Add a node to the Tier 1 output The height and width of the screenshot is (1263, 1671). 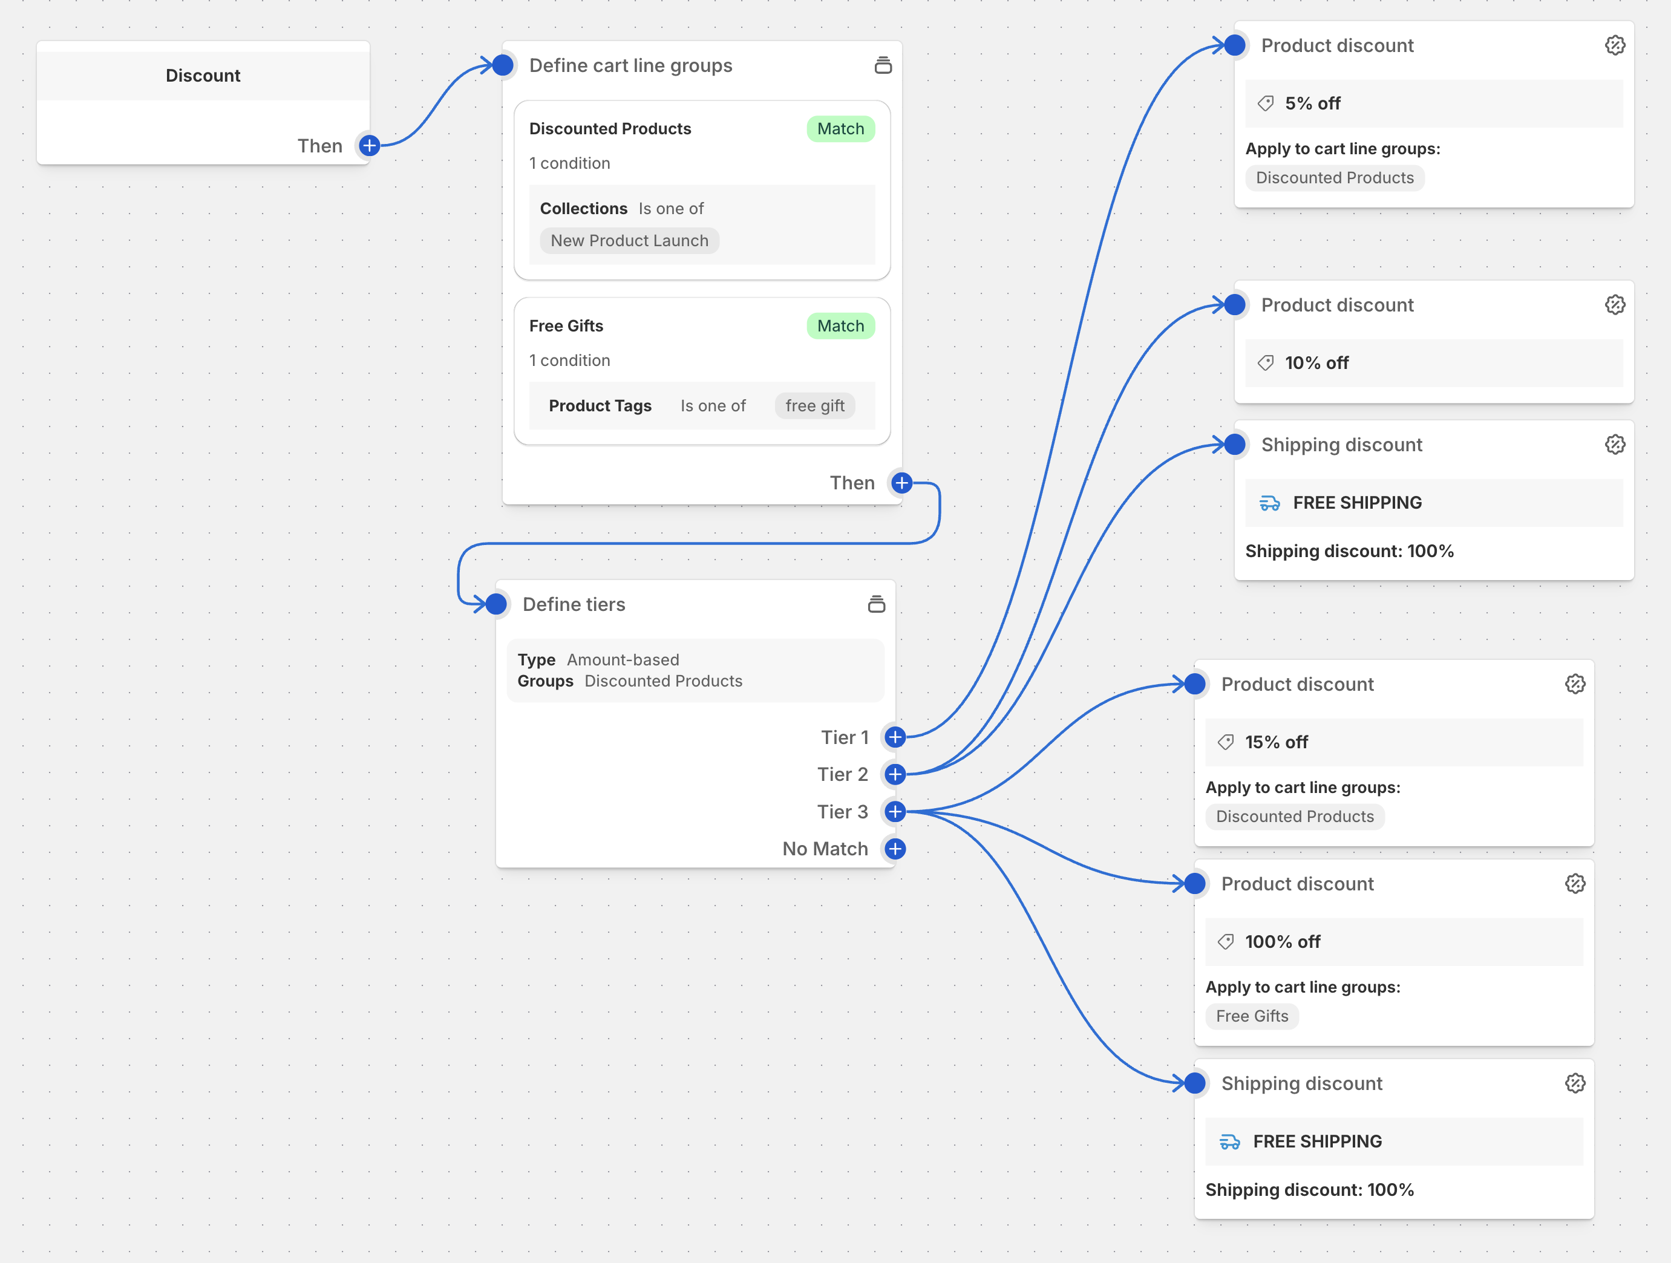pyautogui.click(x=895, y=737)
